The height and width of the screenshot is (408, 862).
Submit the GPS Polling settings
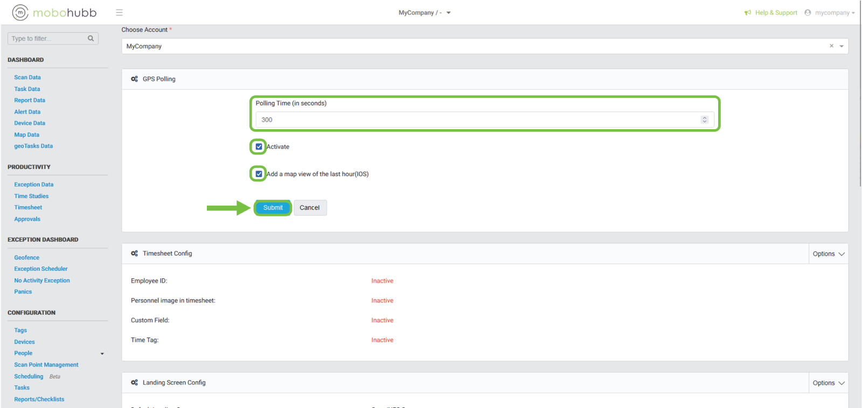tap(273, 208)
